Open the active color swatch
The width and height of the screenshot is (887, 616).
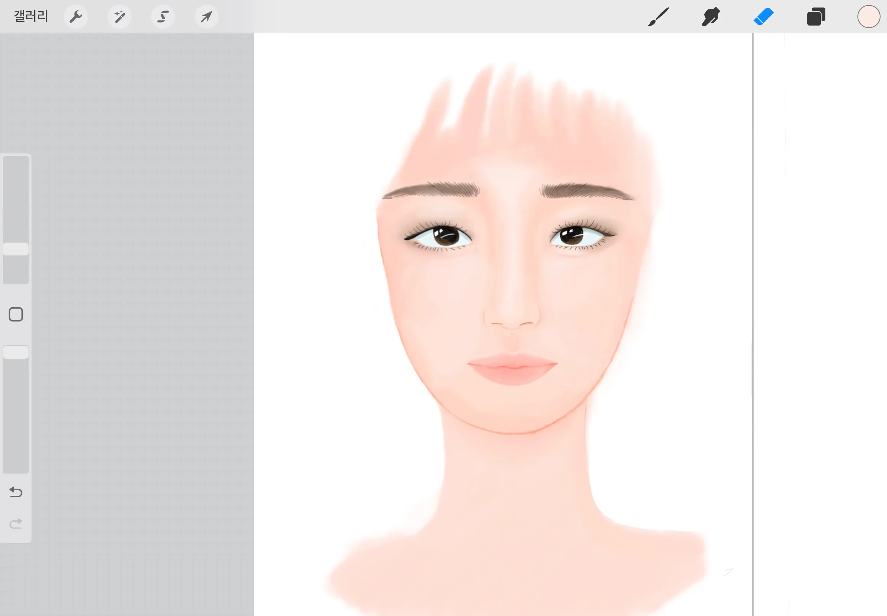pos(869,17)
